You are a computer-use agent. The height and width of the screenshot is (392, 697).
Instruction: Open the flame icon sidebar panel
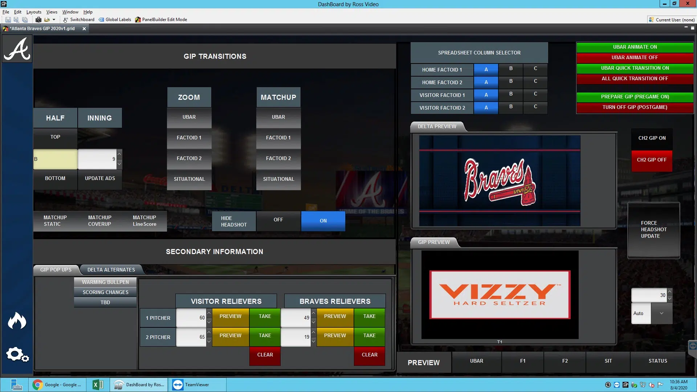[17, 321]
